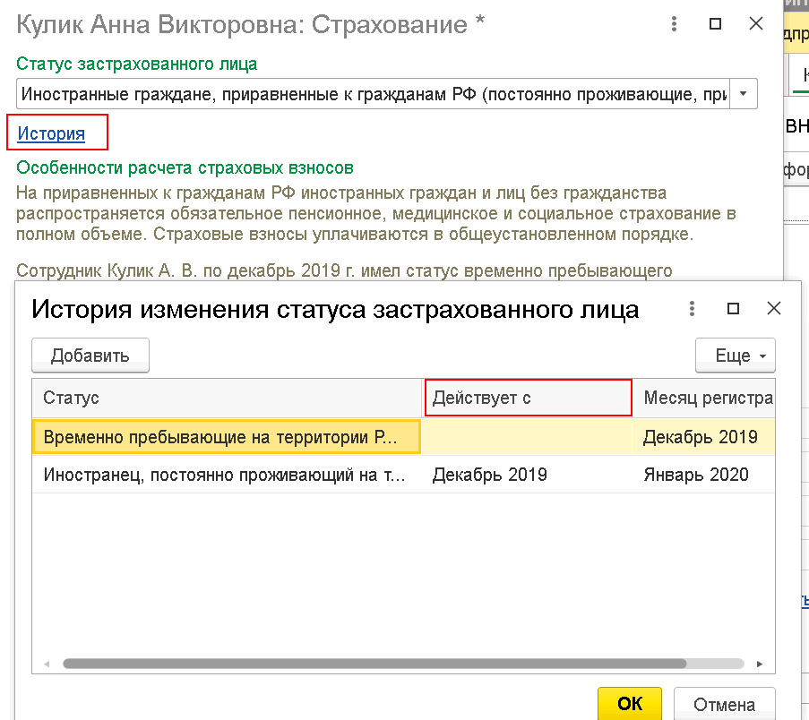809x720 pixels.
Task: Open three-dot menu of История изменения dialog
Action: 692,309
